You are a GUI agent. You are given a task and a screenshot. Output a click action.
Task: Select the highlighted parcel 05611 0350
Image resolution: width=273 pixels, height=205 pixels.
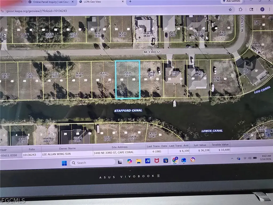point(128,80)
